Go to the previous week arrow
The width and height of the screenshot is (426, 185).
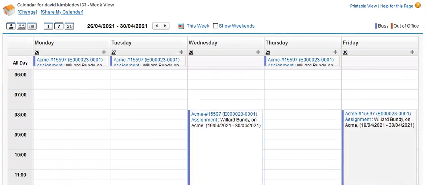pyautogui.click(x=157, y=26)
